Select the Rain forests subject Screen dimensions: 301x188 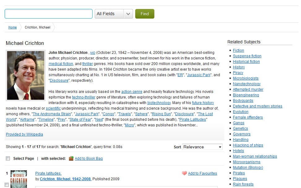243,184
